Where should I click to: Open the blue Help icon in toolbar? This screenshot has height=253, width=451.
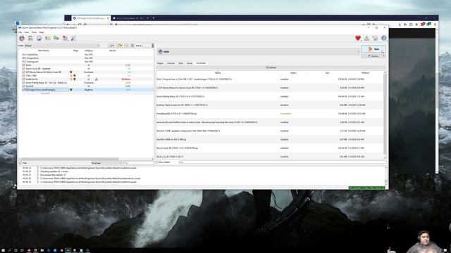[x=383, y=38]
